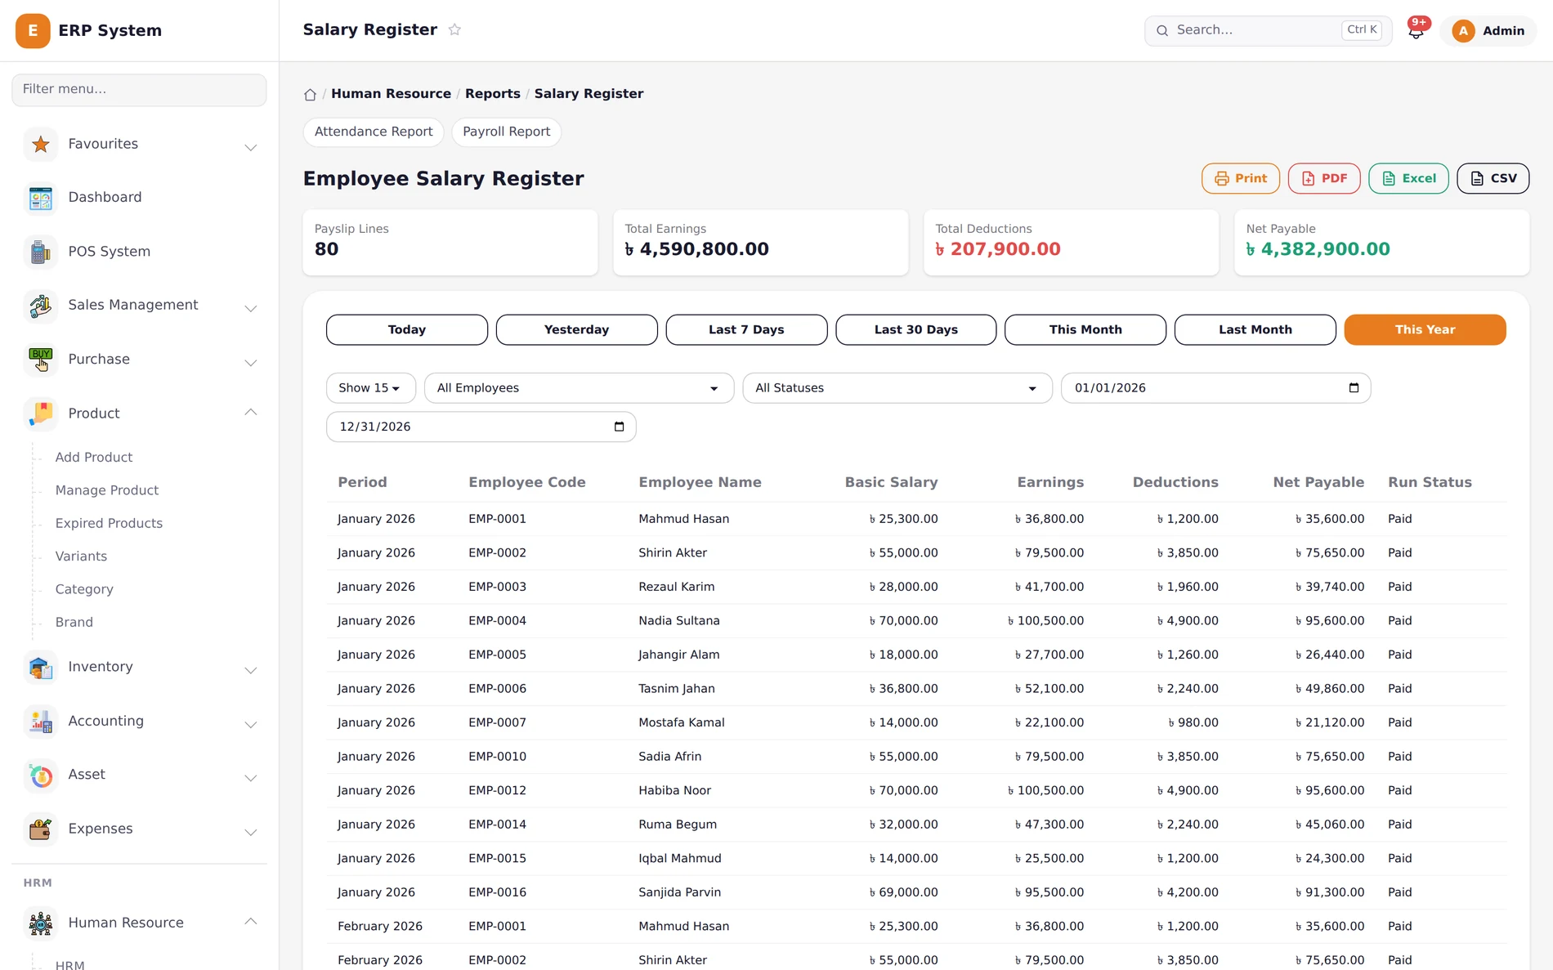Image resolution: width=1553 pixels, height=970 pixels.
Task: Open calendar picker for start date 01/01/2026
Action: click(x=1354, y=388)
